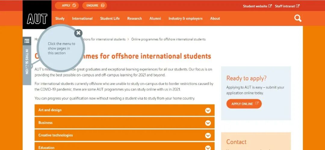Screen dimensions: 325x150
Task: Open the In This Section hamburger menu icon
Action: 27,41
